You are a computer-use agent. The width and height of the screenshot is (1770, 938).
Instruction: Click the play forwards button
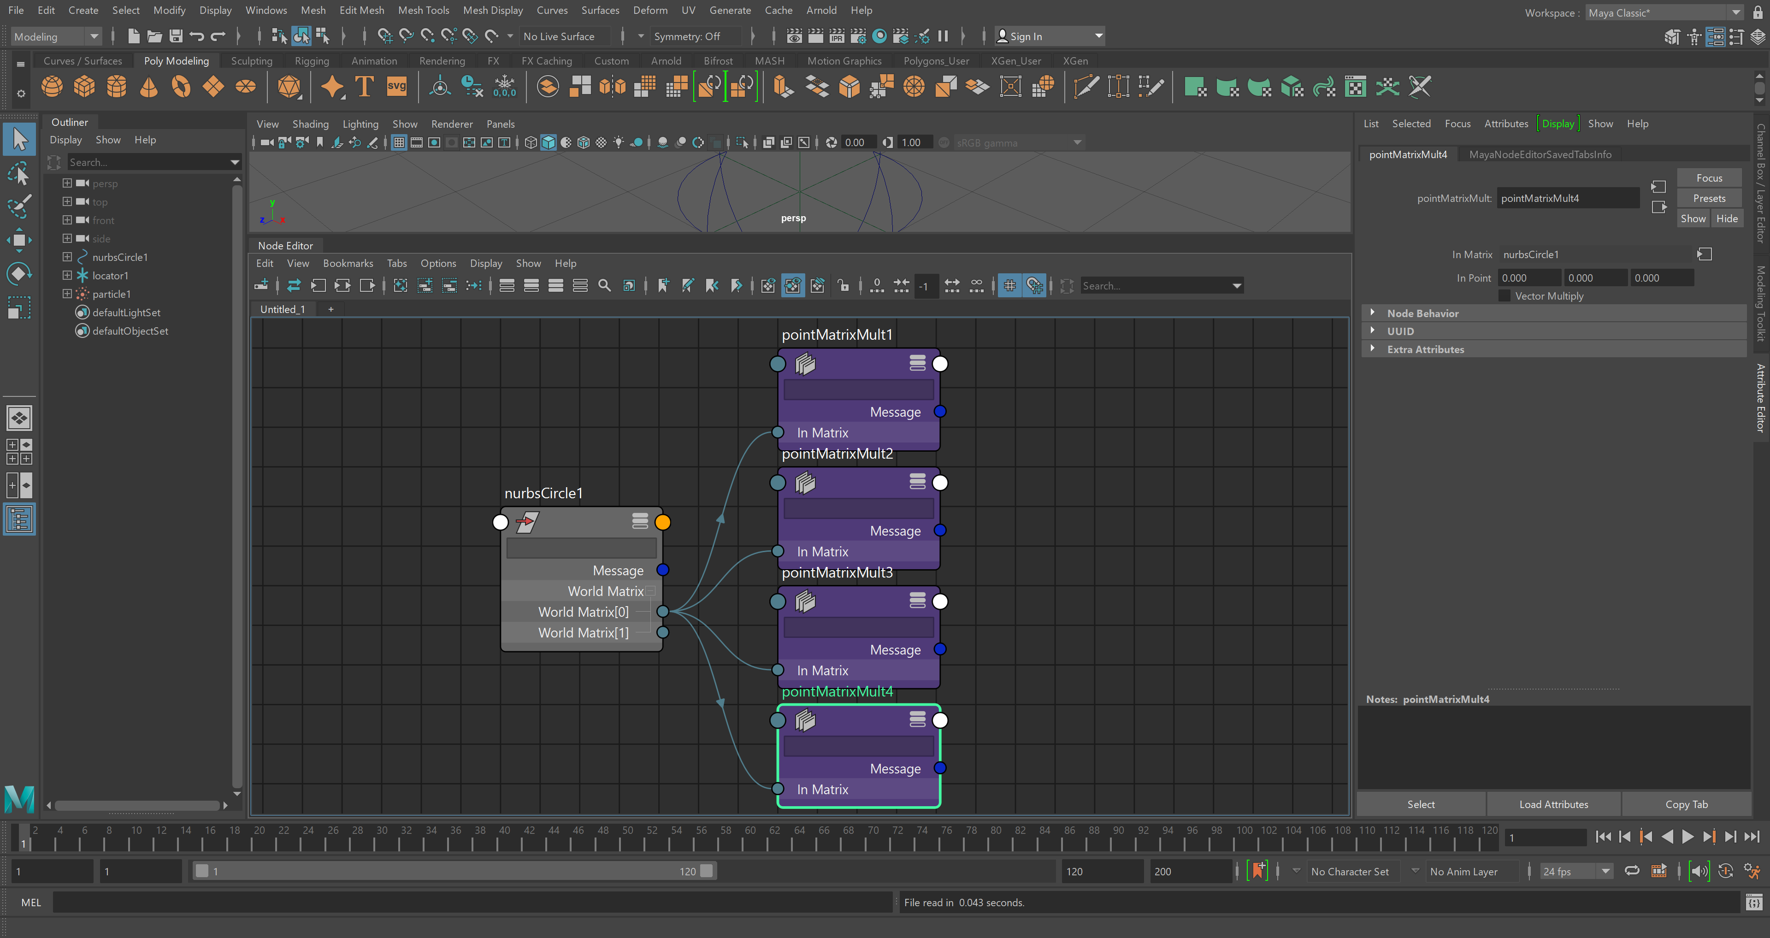coord(1687,836)
